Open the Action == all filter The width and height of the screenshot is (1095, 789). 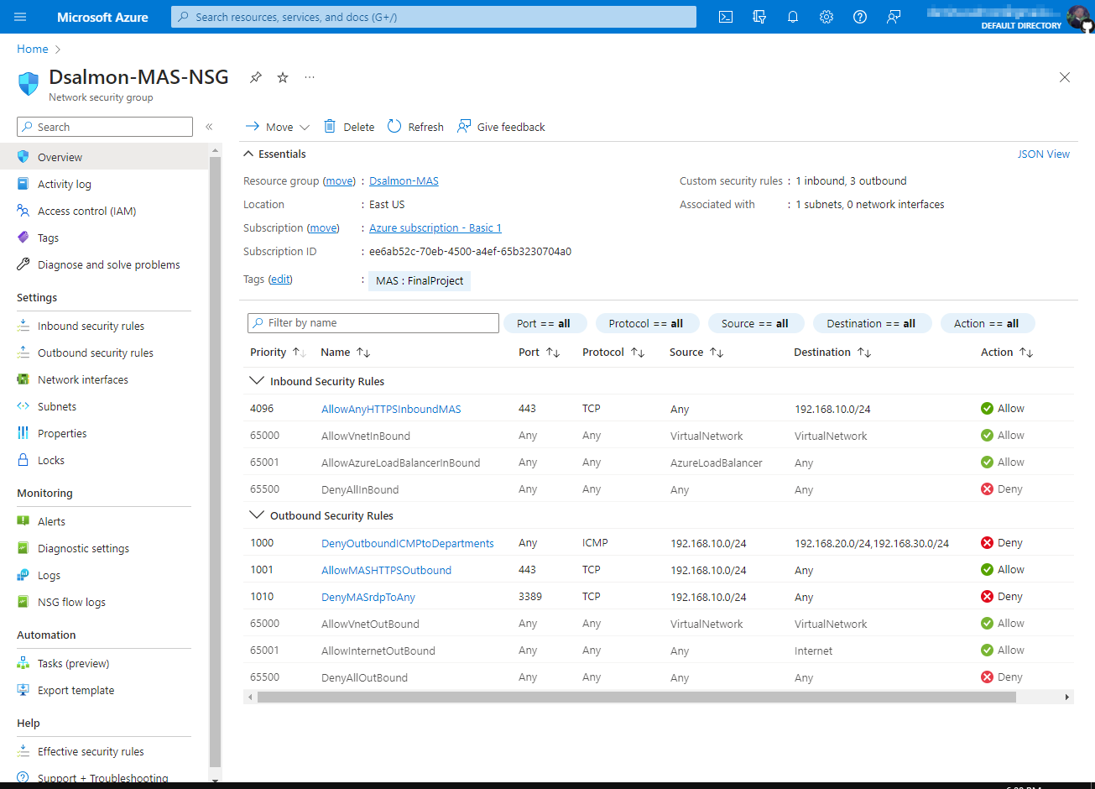pos(987,323)
